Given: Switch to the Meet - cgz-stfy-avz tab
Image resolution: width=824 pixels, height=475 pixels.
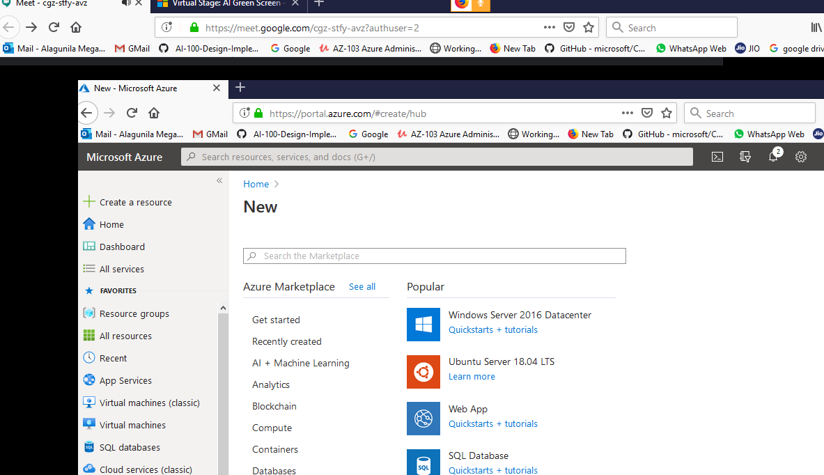Looking at the screenshot, I should 51,3.
